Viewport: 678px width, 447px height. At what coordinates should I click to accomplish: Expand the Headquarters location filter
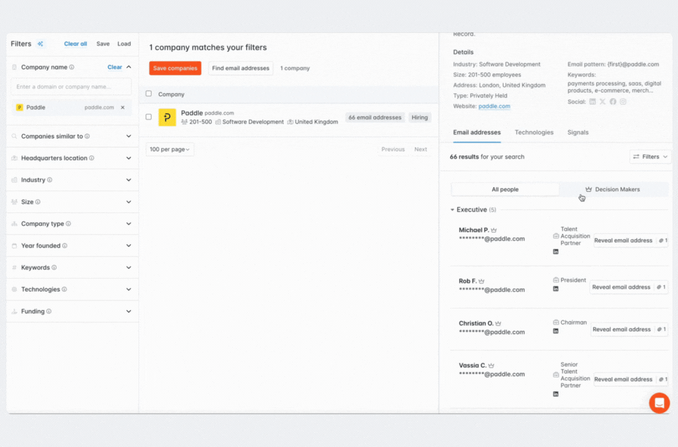coord(129,158)
